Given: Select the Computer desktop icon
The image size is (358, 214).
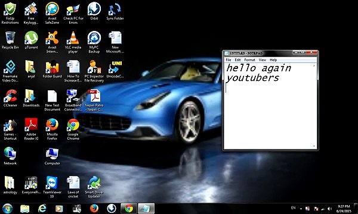Looking at the screenshot, I should pos(52,156).
